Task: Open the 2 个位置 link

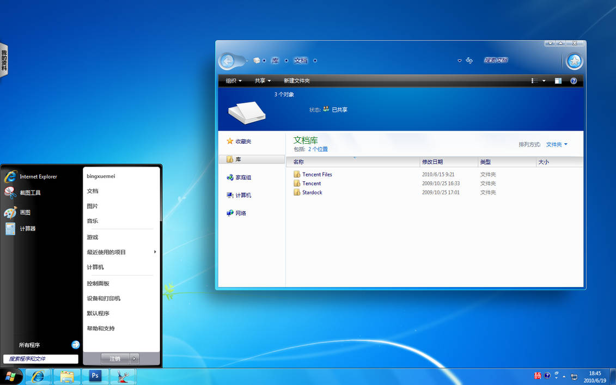Action: point(318,149)
